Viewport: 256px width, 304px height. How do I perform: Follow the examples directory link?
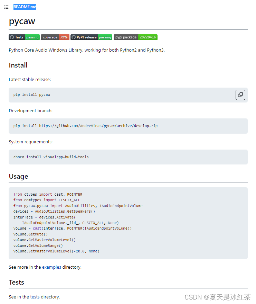[x=51, y=267]
